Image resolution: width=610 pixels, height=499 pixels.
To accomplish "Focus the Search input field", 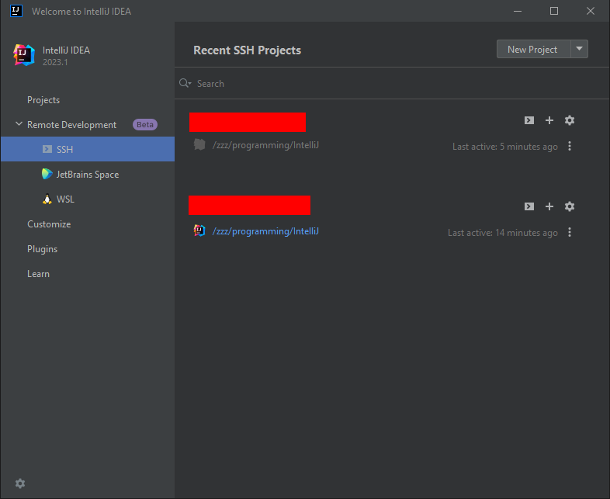I will pos(392,83).
